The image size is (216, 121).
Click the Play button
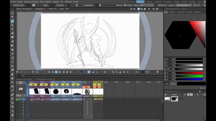coord(60,72)
